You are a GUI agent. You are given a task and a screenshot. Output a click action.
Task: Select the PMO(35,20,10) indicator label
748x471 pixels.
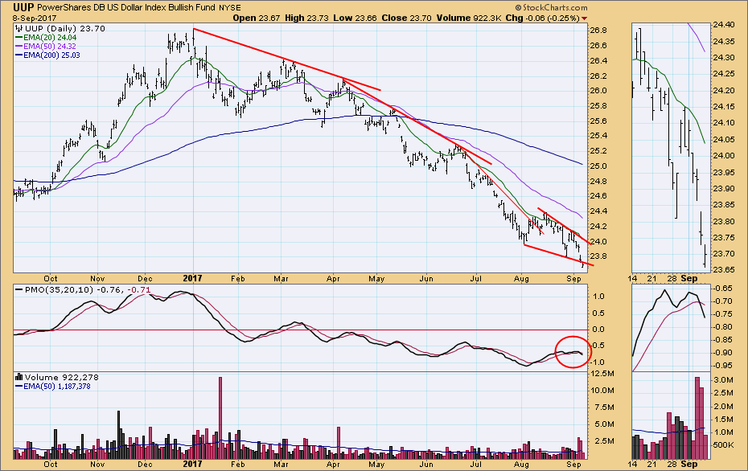pos(60,289)
